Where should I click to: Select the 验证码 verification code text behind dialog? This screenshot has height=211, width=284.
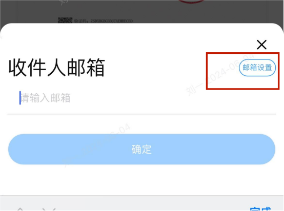point(104,21)
